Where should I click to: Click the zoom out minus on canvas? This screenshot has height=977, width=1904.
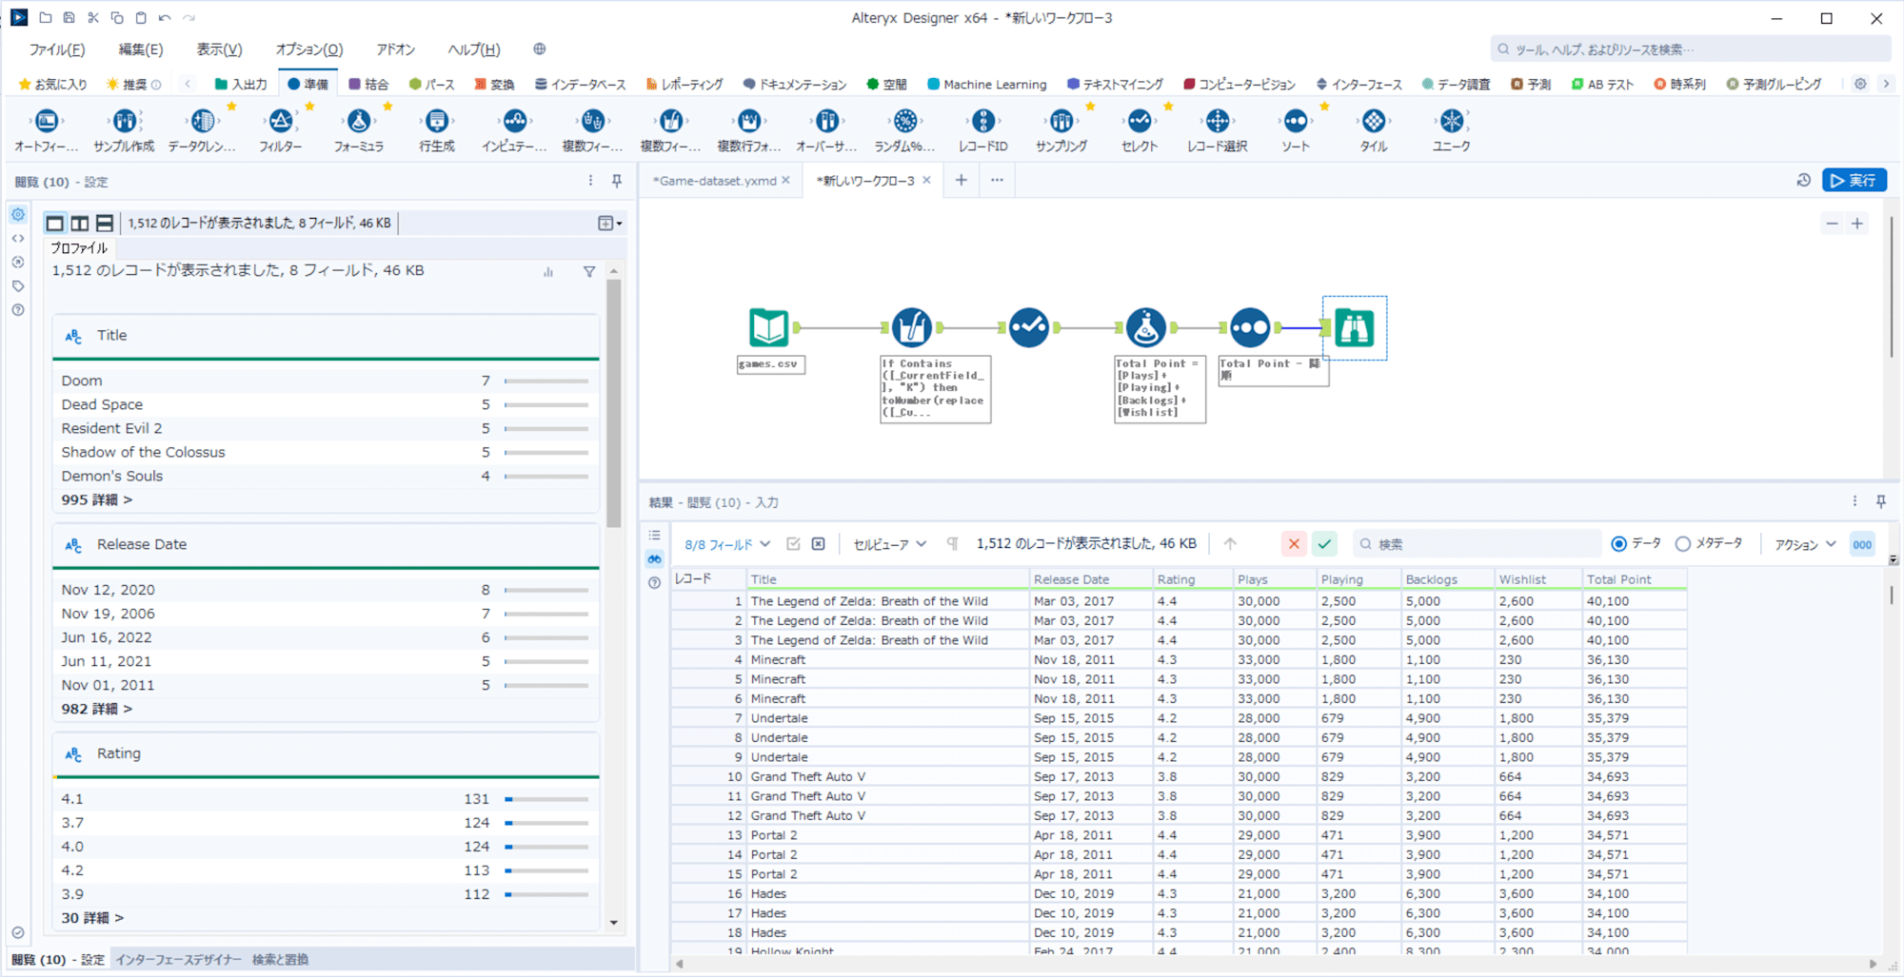(1832, 224)
